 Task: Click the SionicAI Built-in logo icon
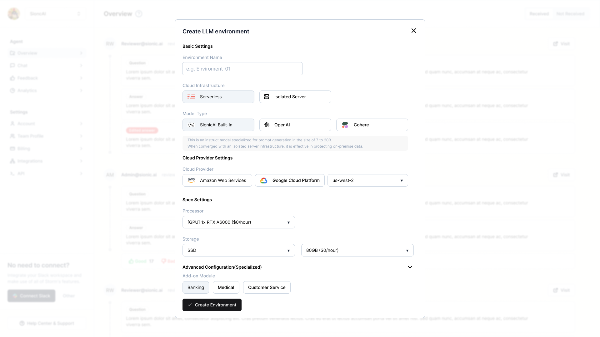click(191, 125)
